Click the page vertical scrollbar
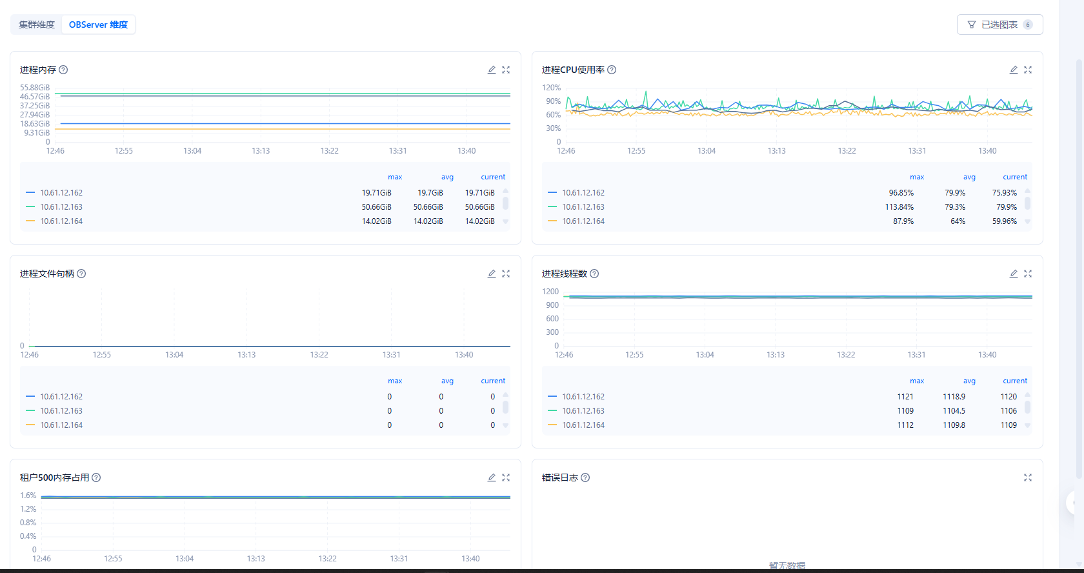The width and height of the screenshot is (1084, 573). point(1079,258)
